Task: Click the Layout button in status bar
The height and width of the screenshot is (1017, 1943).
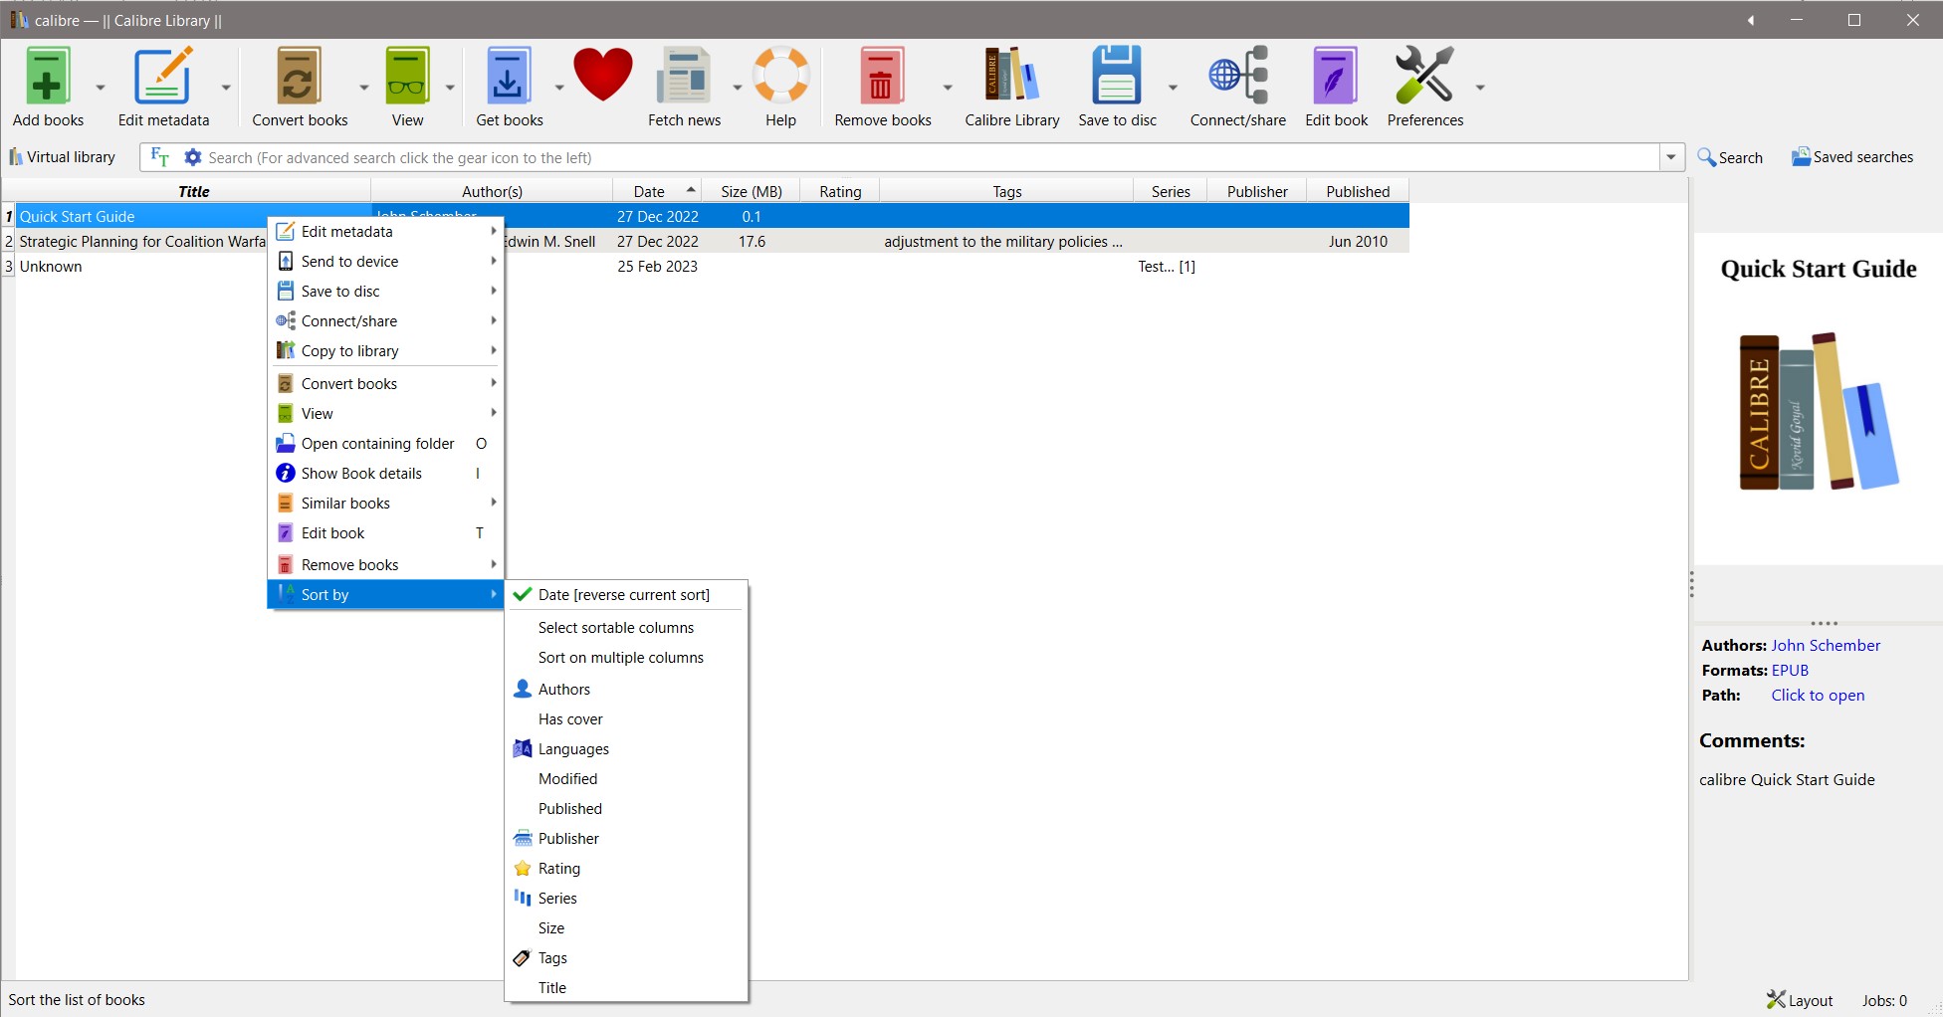Action: point(1800,1000)
